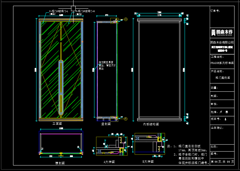Click the 订单号 field in title block
Screen dimensions: 240x171
(x=216, y=10)
